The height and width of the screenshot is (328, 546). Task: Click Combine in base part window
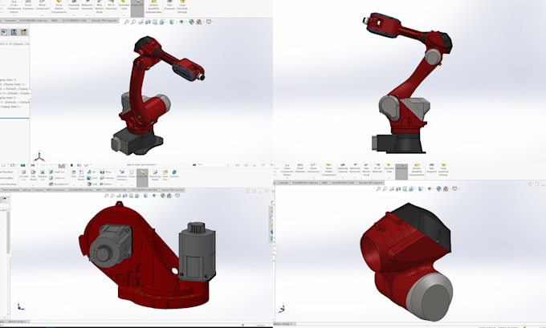[x=174, y=173]
